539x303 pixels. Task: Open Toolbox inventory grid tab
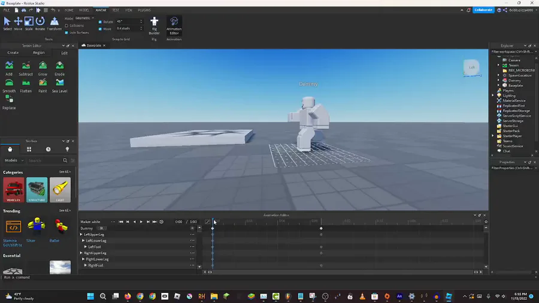click(x=29, y=149)
